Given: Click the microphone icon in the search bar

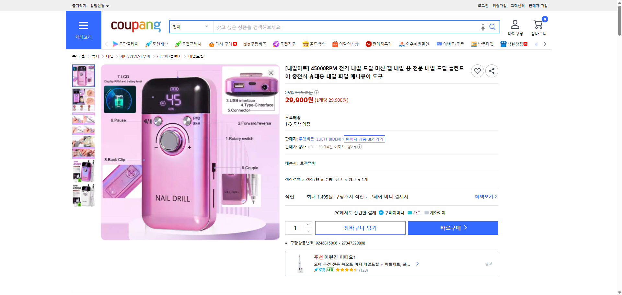Looking at the screenshot, I should tap(483, 27).
